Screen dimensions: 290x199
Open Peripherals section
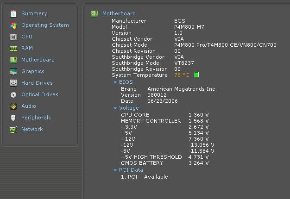(36, 118)
